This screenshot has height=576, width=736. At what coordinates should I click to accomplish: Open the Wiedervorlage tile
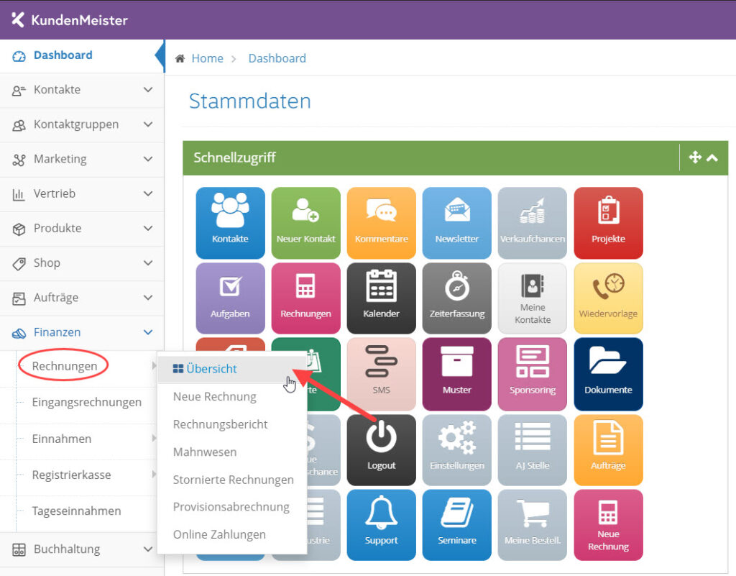tap(608, 298)
